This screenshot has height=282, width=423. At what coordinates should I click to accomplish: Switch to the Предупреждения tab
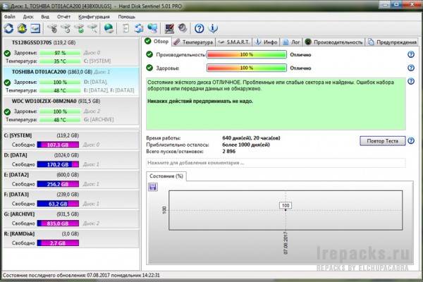point(393,42)
